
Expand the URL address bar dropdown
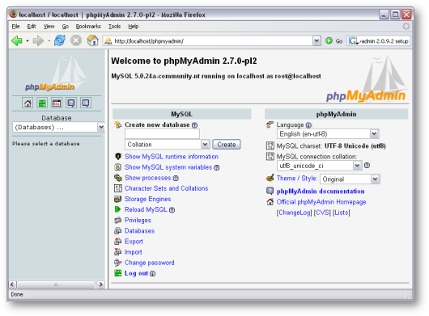click(316, 41)
